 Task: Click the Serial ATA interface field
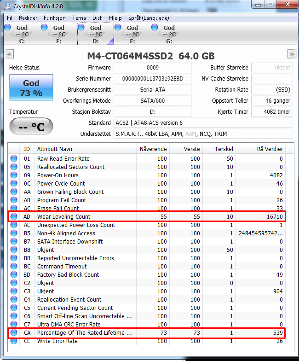153,89
